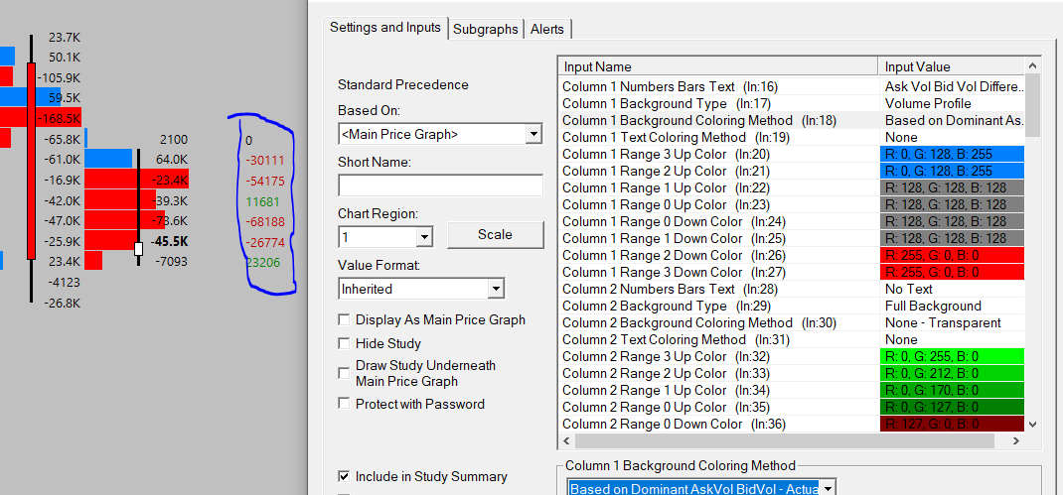The image size is (1063, 495).
Task: Click Column 1 Range 2 Up Color swatch
Action: (x=951, y=172)
